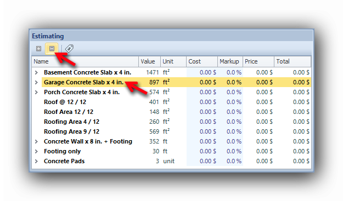Click the 574 value in Porch row
Screen dimensions: 343x201
[154, 93]
